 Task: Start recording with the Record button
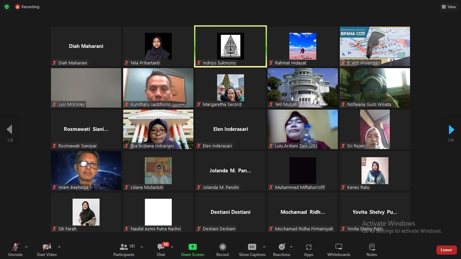coord(222,250)
